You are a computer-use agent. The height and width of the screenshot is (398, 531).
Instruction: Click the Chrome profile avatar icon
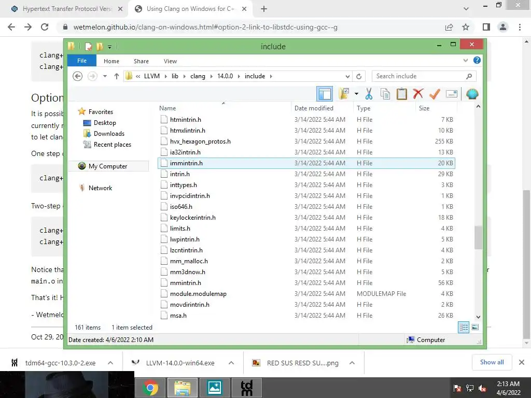[503, 27]
